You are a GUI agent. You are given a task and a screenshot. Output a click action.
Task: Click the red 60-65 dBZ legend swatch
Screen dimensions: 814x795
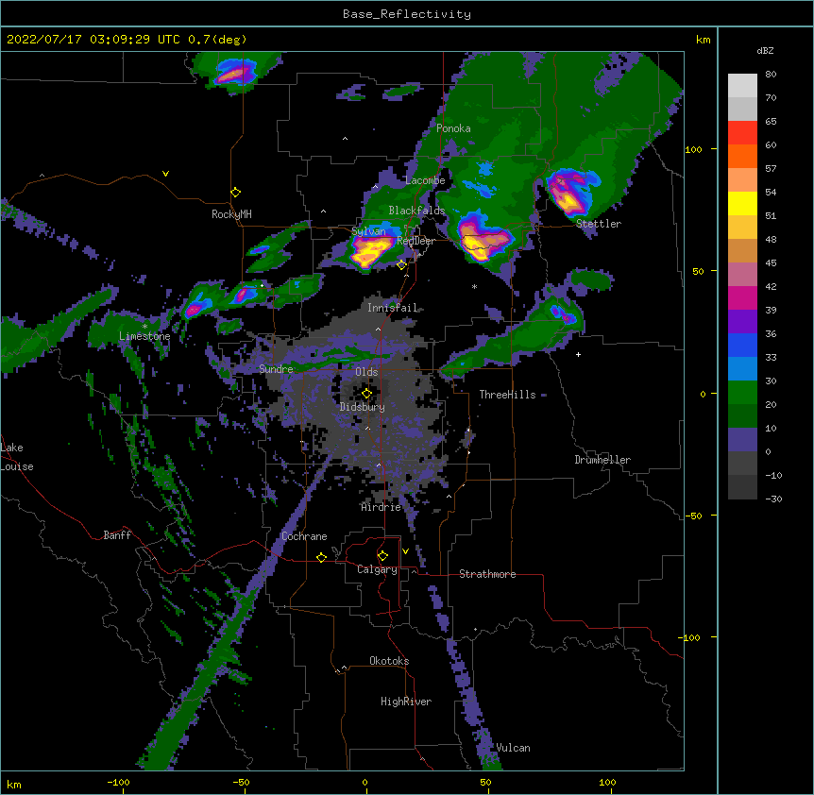pos(742,133)
